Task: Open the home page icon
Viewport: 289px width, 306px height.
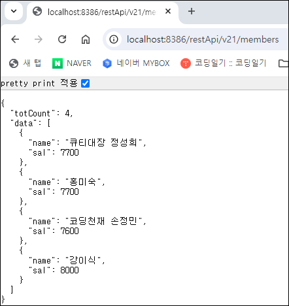Action: coord(86,39)
